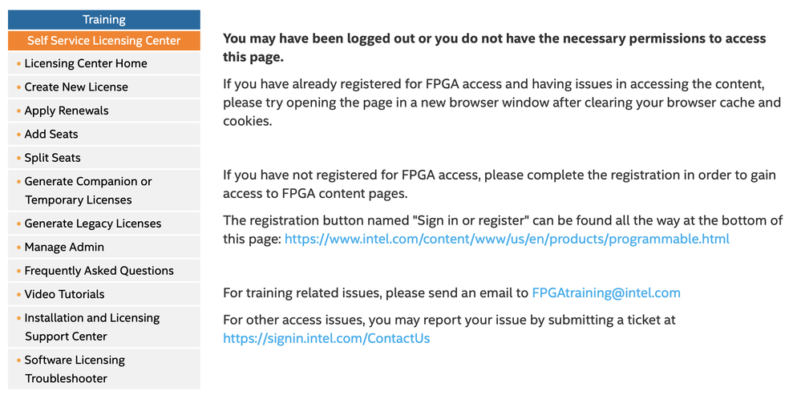Click the bold logged-out warning heading

494,47
